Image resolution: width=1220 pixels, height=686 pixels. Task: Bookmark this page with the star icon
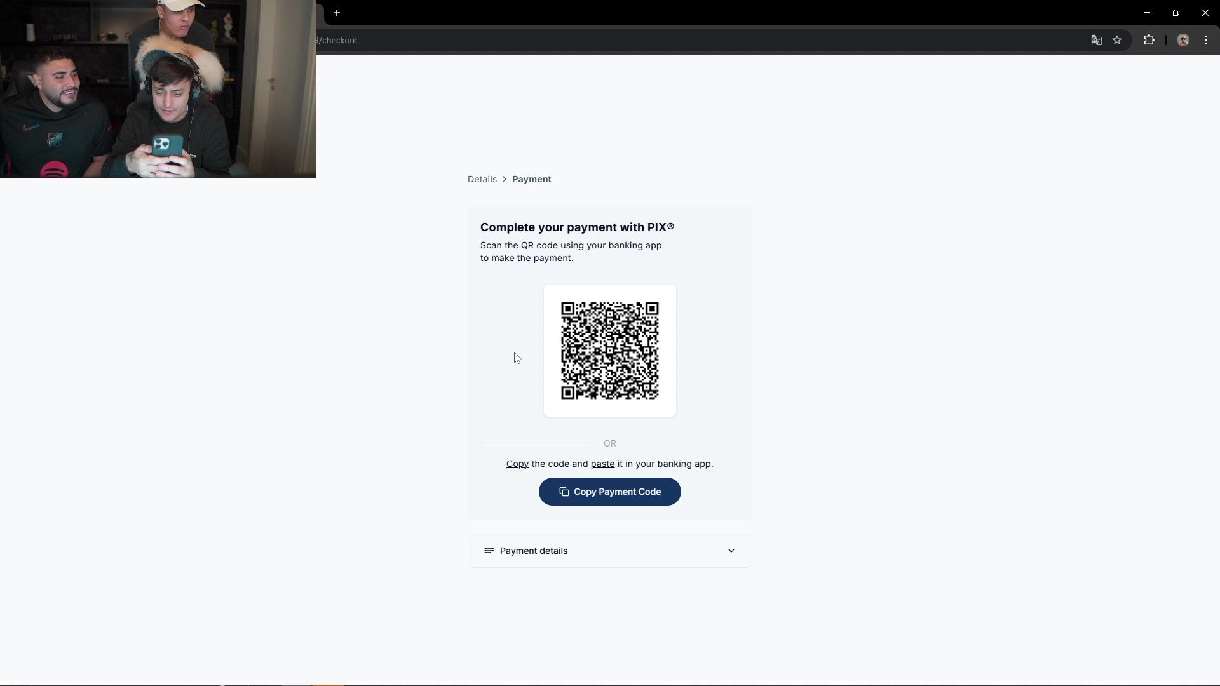click(1117, 40)
